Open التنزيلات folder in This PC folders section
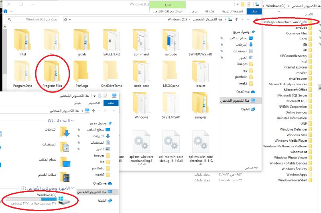Screen dimensions: 321x213 [x=57, y=131]
